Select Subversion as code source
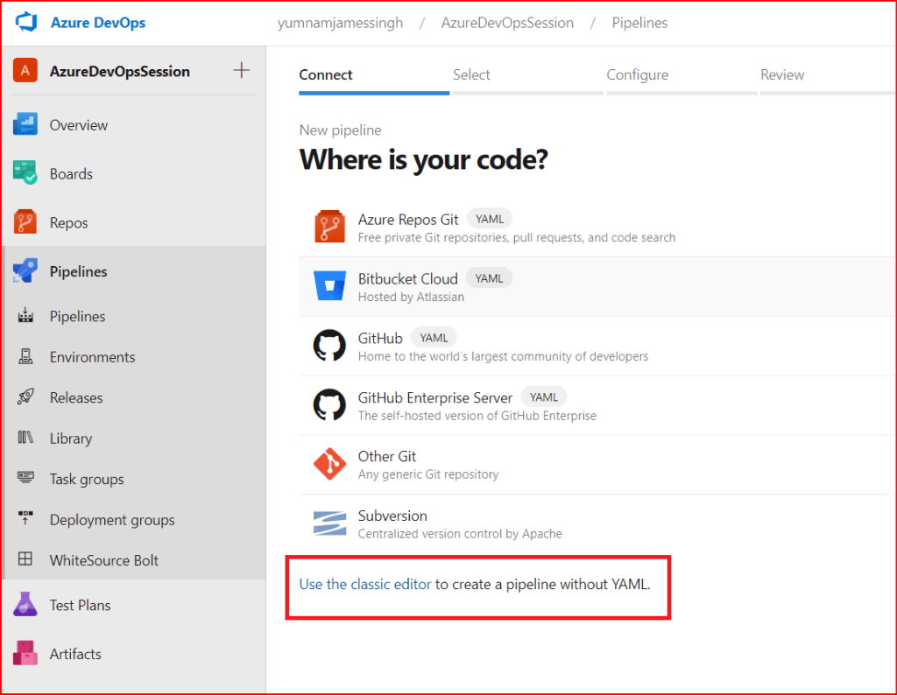Screen dimensions: 897x695 click(392, 516)
